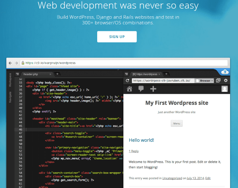Click the code on line 41 endif

tap(44, 112)
